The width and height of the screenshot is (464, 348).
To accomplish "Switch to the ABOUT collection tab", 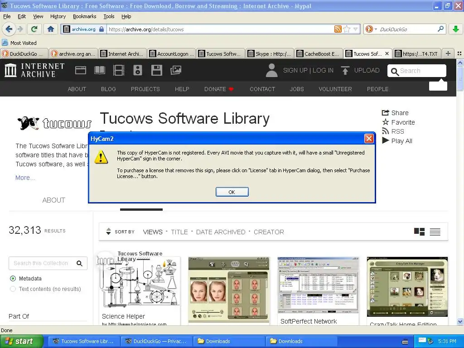I will (53, 200).
